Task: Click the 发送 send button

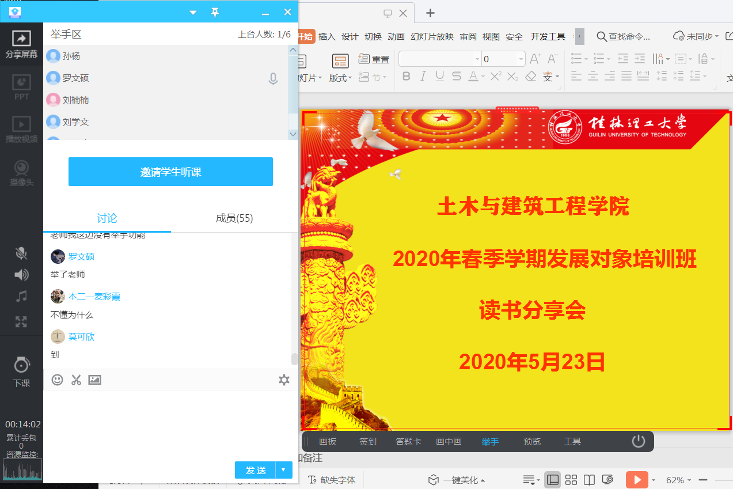Action: 255,470
